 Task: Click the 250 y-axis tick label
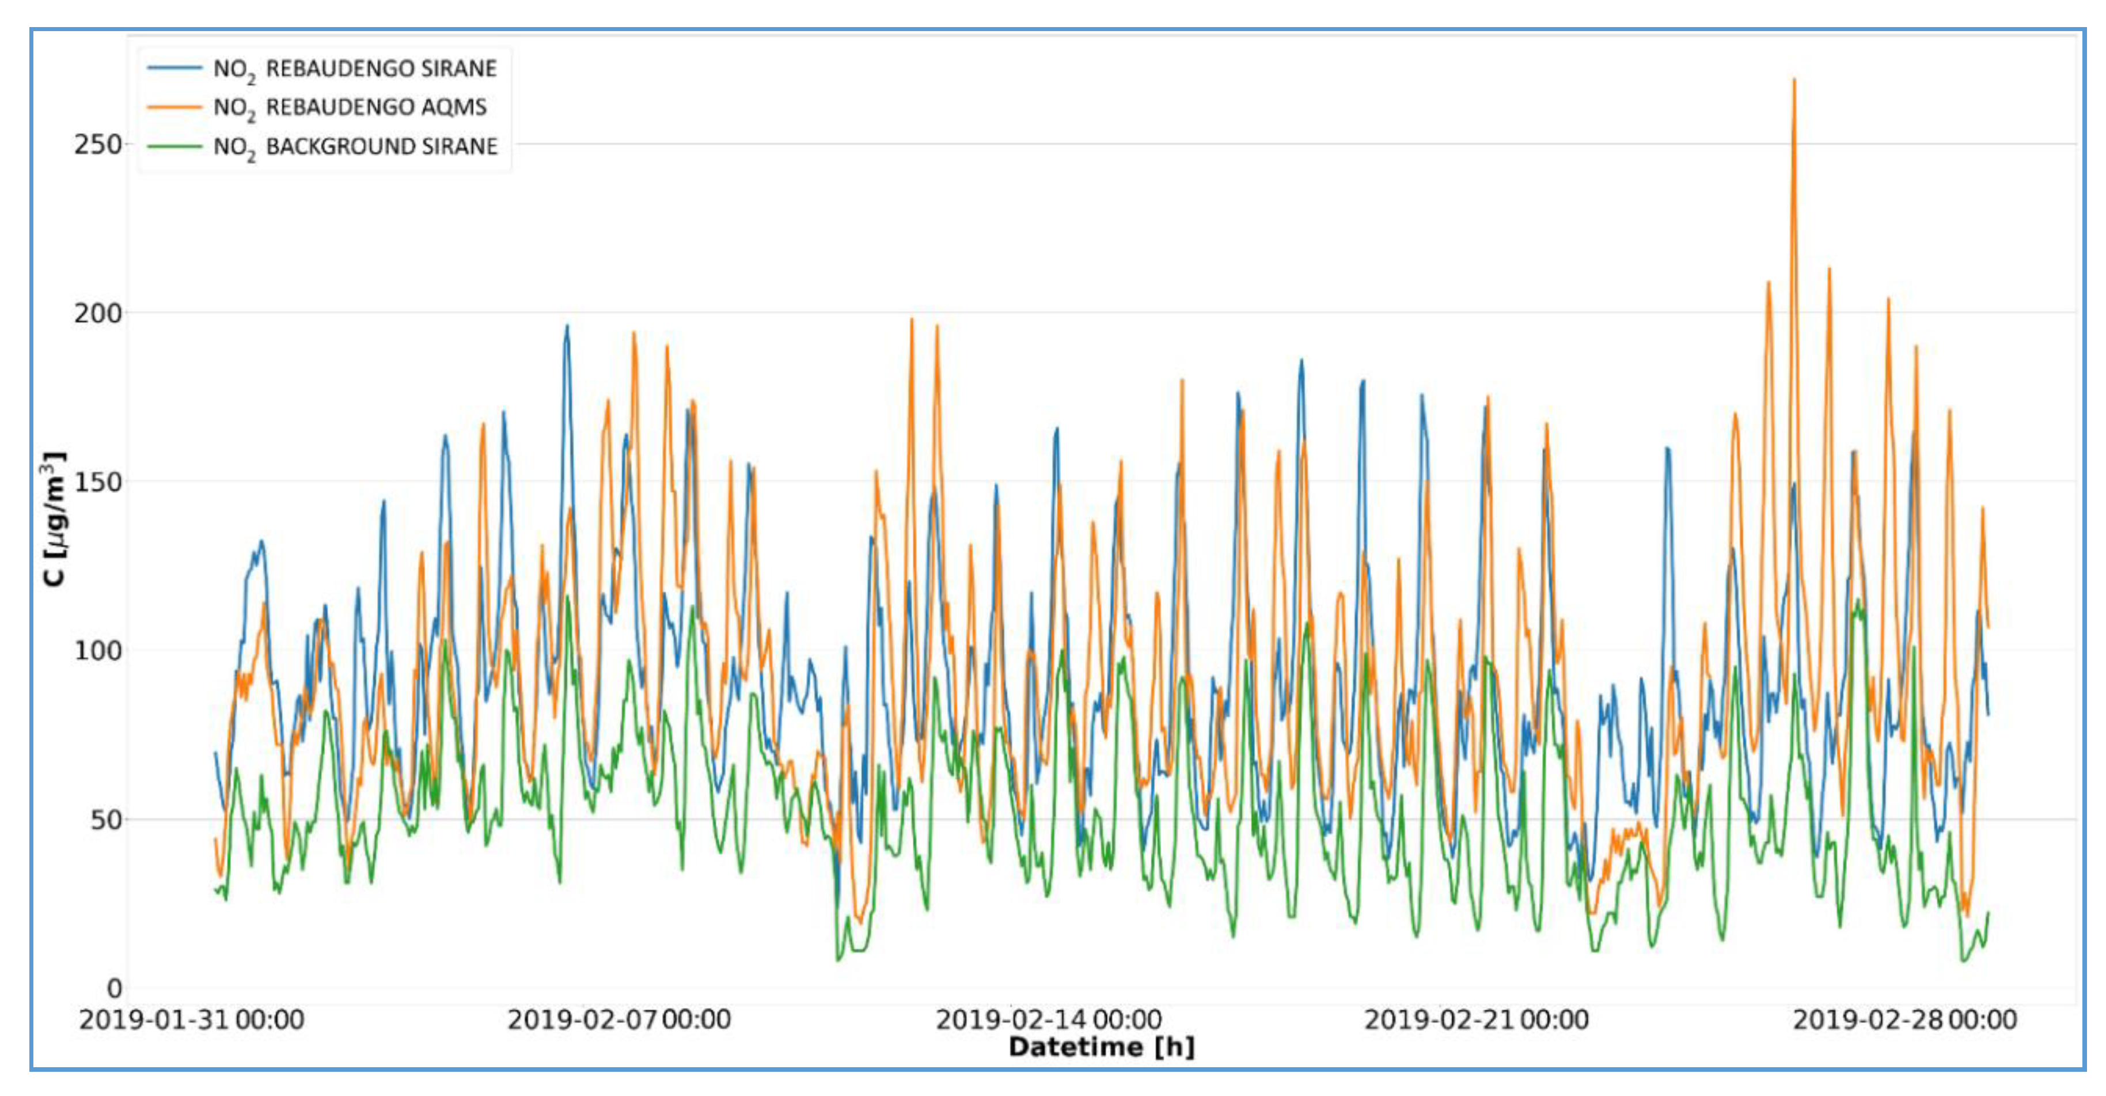point(97,145)
